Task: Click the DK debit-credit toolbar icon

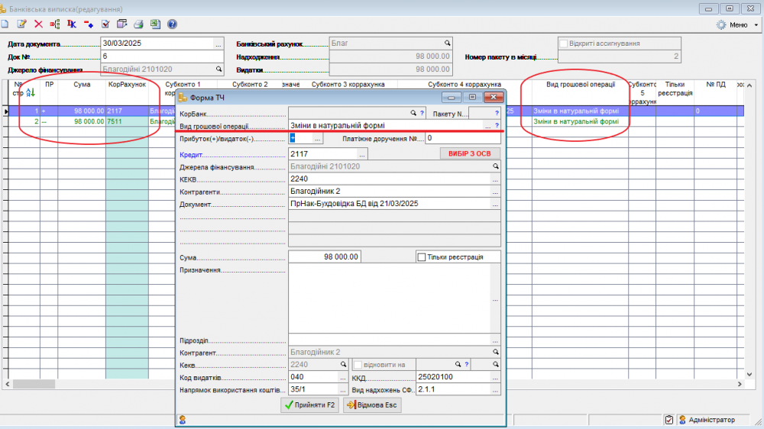Action: pos(72,24)
